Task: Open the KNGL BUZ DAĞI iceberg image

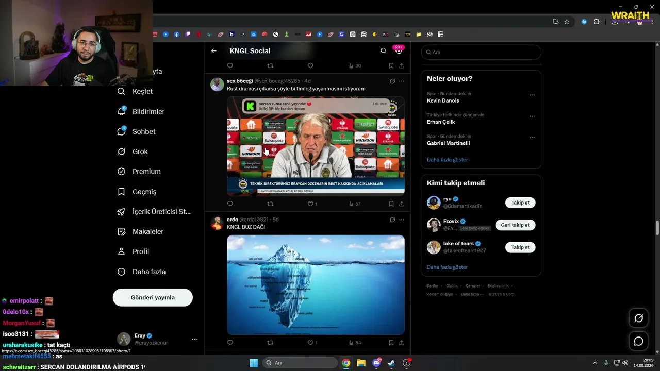Action: 316,284
